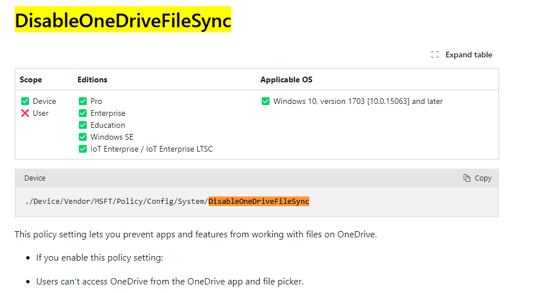Click the green check next to Education

[x=82, y=125]
